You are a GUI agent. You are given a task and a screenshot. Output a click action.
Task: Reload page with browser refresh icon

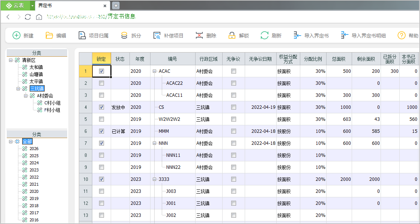pyautogui.click(x=28, y=17)
